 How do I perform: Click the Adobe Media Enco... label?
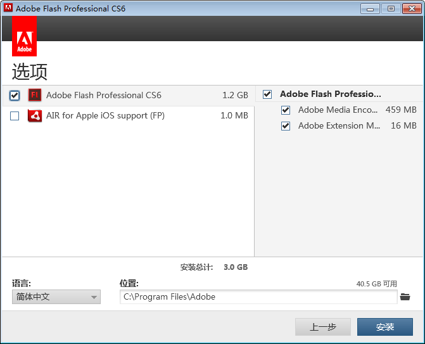[338, 110]
